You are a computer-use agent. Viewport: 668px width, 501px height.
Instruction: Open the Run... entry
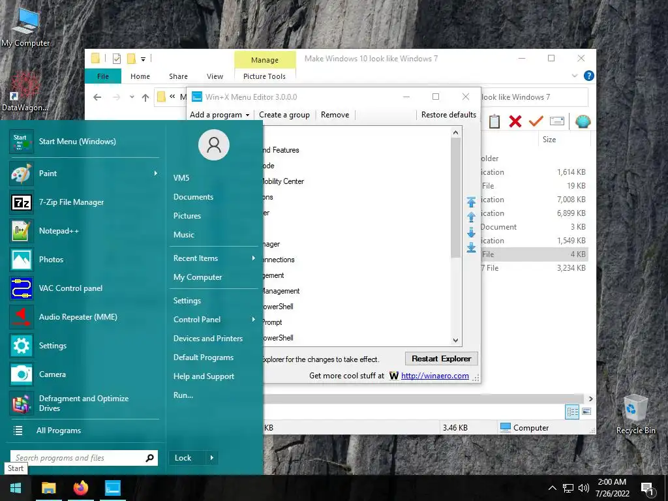point(183,395)
